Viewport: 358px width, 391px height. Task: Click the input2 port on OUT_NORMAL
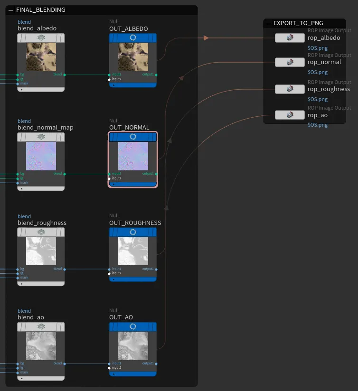(109, 178)
